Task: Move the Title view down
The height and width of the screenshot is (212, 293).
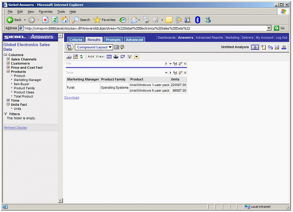Action: point(170,64)
